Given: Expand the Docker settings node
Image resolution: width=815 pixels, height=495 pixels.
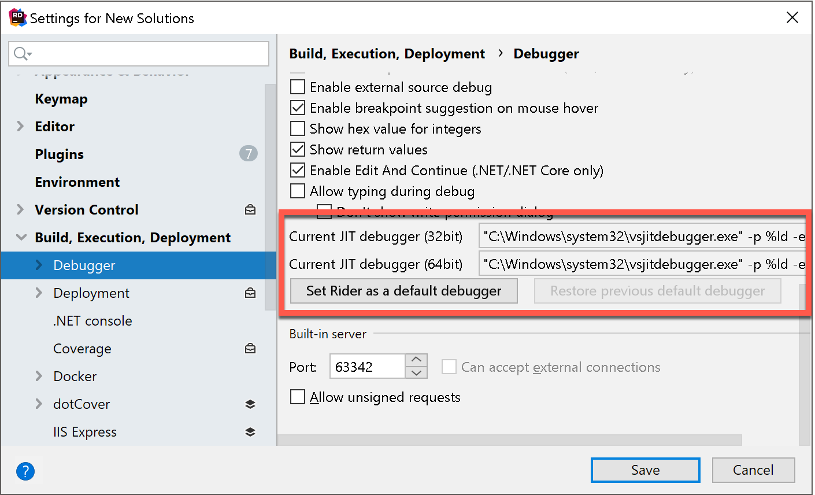Looking at the screenshot, I should 39,376.
